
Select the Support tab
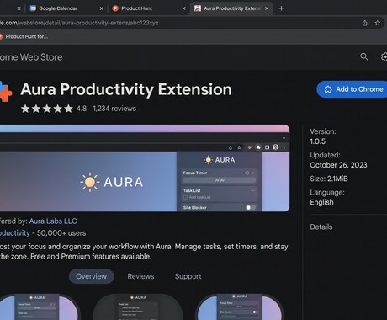pos(188,276)
